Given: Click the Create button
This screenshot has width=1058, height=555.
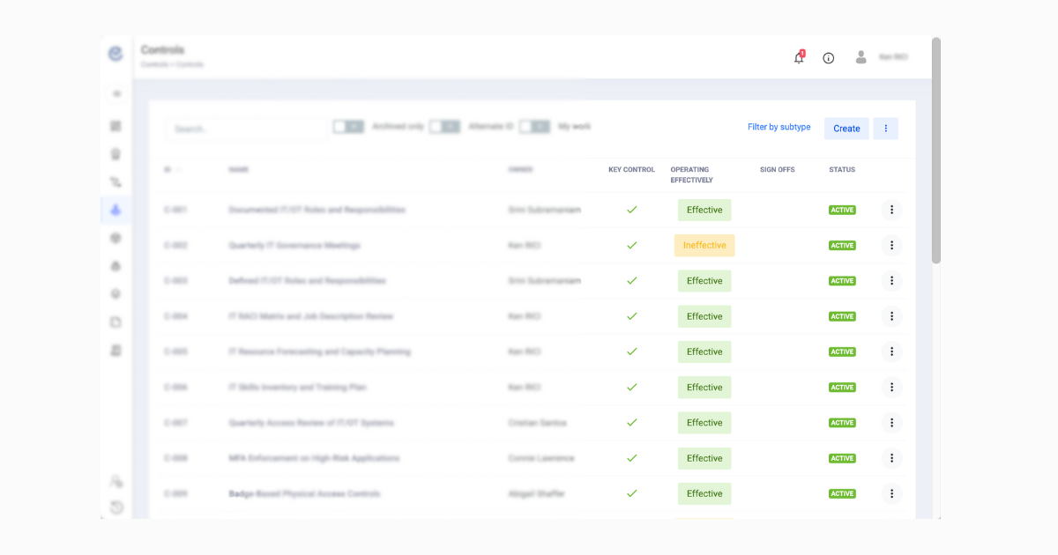Looking at the screenshot, I should point(846,129).
